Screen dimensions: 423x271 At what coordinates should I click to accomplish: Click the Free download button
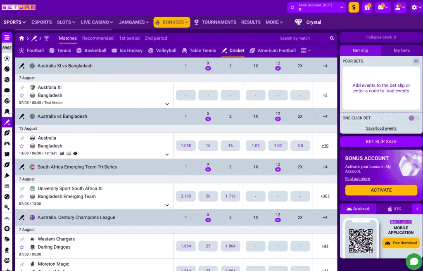click(x=401, y=243)
